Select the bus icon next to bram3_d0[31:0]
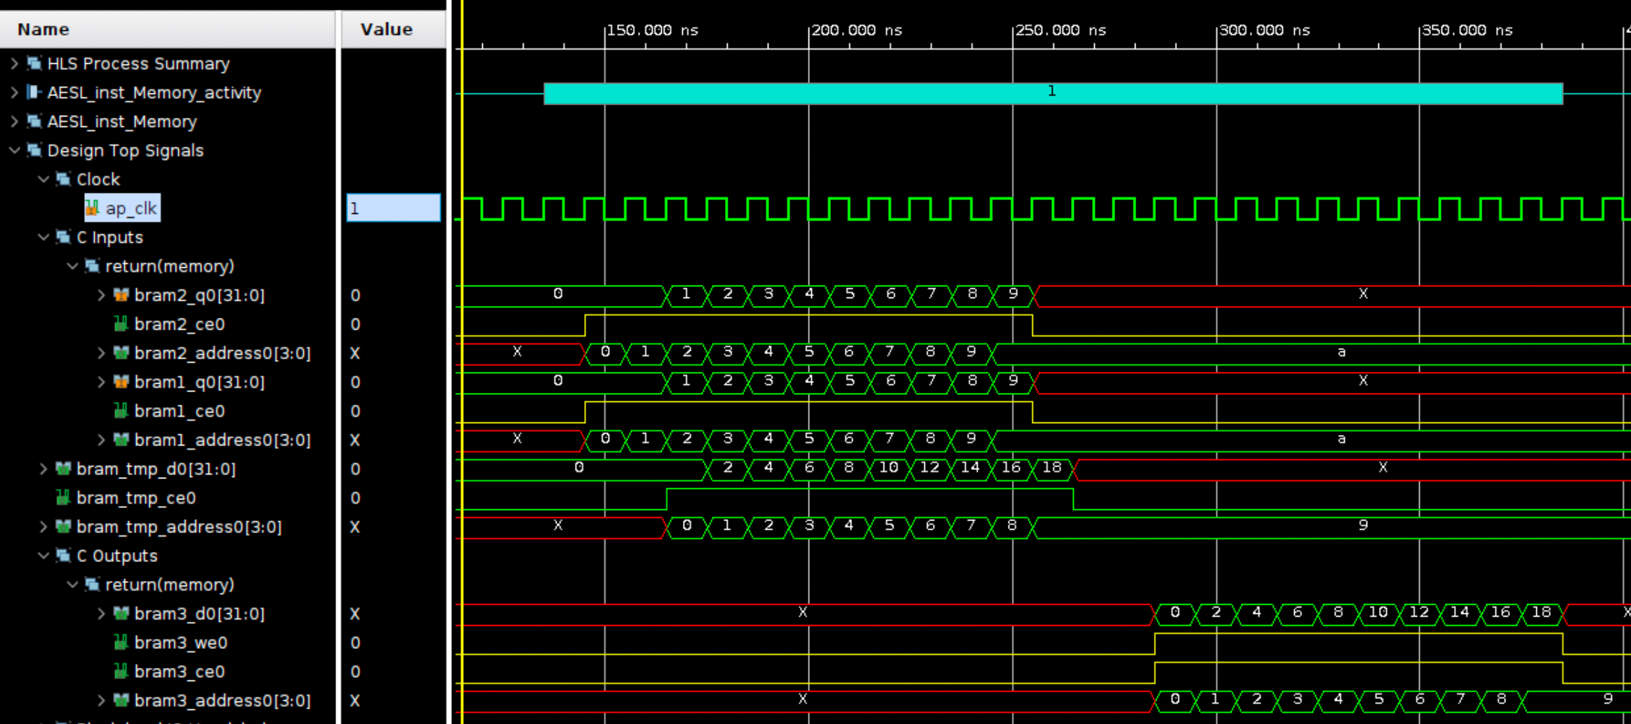The width and height of the screenshot is (1631, 724). tap(121, 613)
